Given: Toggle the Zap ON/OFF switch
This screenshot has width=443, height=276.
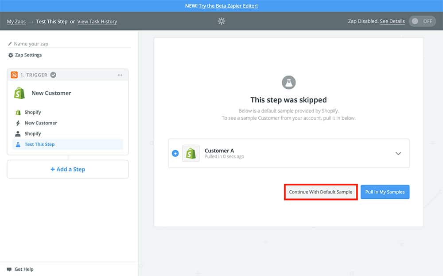Looking at the screenshot, I should click(422, 21).
